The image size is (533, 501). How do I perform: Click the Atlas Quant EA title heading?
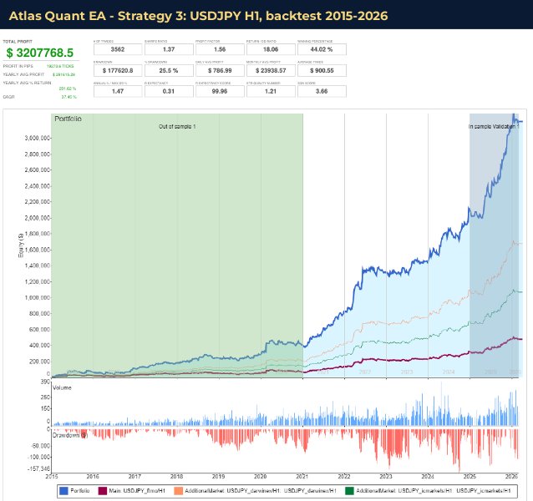(x=198, y=16)
